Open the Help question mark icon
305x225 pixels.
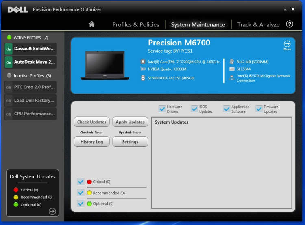point(290,24)
